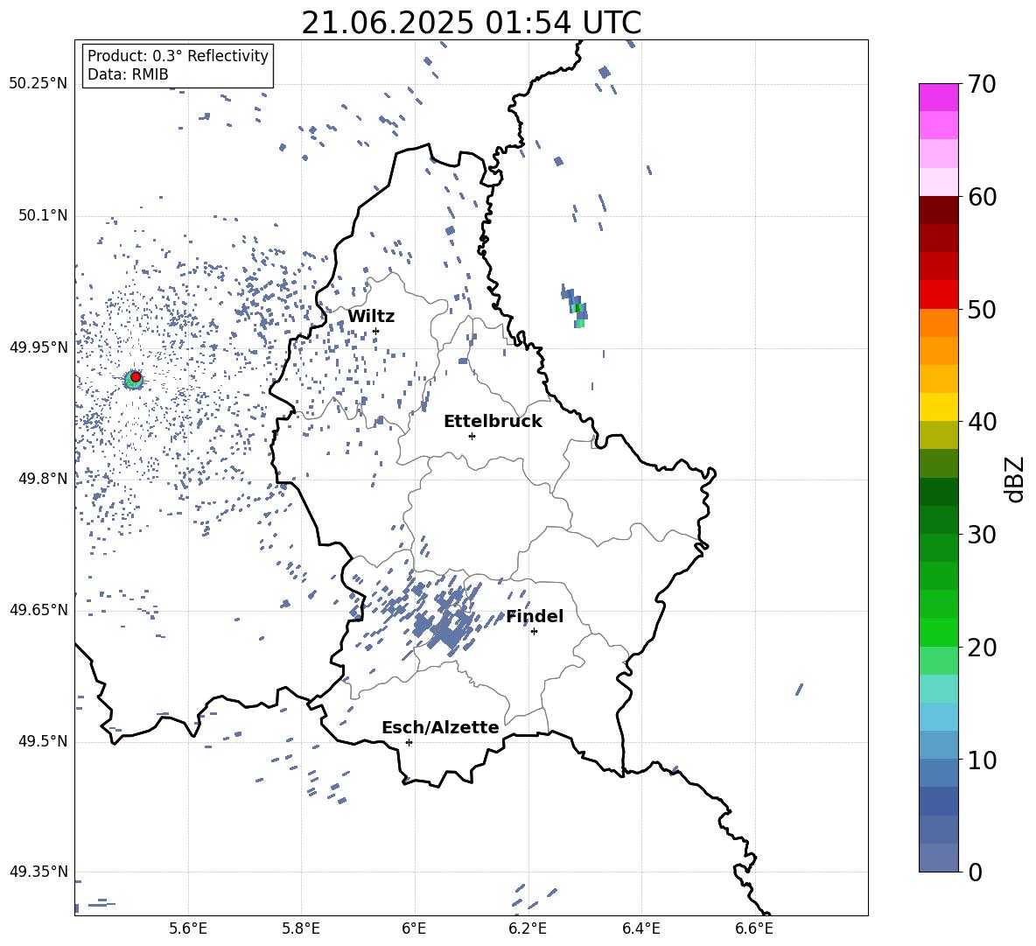
Task: Click the colorbar tick label 40
Action: 982,422
